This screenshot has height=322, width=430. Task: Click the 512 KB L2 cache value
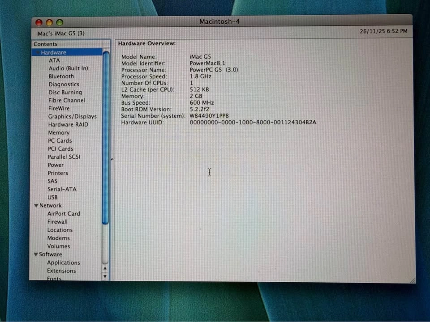[199, 89]
